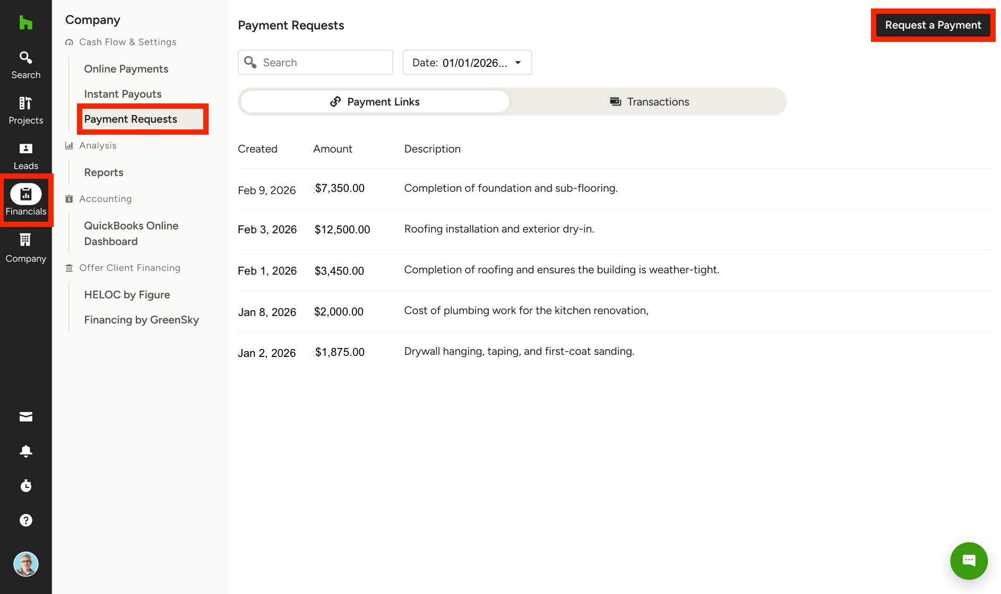Click the $7,350.00 amount

pos(340,188)
